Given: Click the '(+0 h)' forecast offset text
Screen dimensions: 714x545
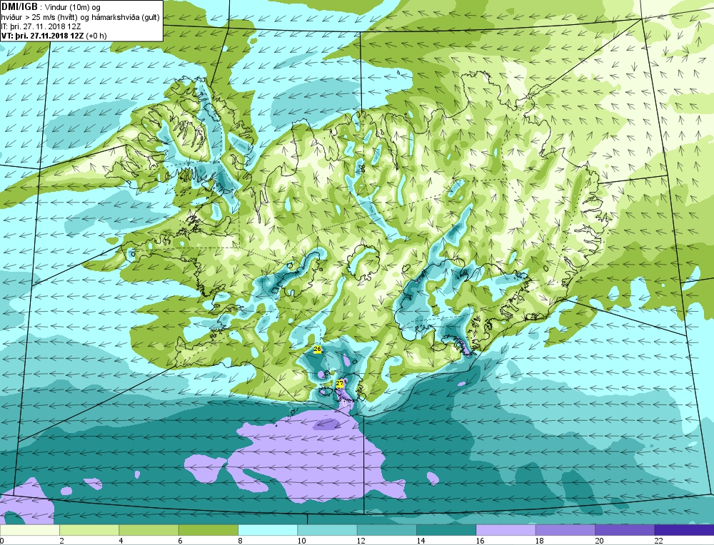Looking at the screenshot, I should [x=96, y=36].
